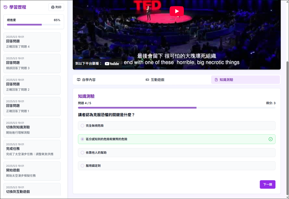The image size is (289, 199).
Task: Select radio option 依靠他人的幫助
Action: click(82, 153)
